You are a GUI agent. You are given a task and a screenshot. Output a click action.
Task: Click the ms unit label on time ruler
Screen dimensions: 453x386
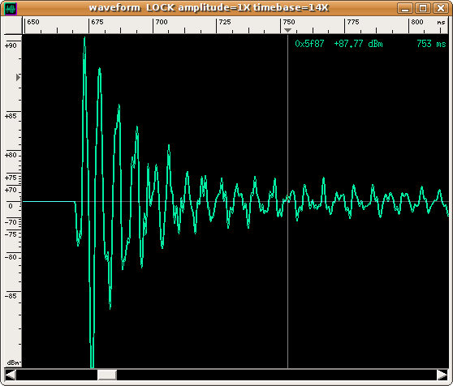441,22
